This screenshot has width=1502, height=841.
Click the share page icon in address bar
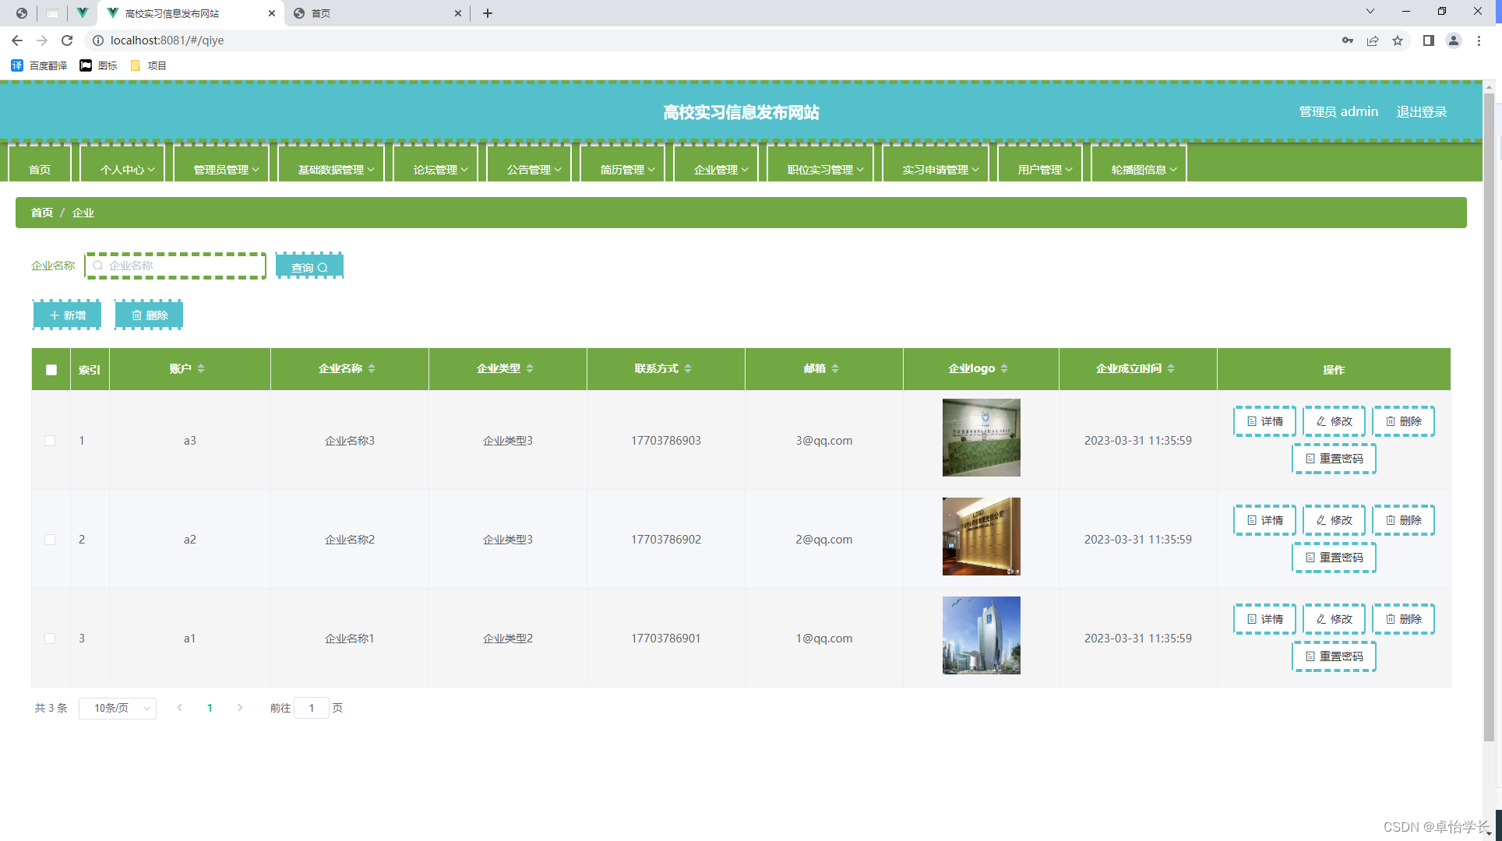(1373, 40)
